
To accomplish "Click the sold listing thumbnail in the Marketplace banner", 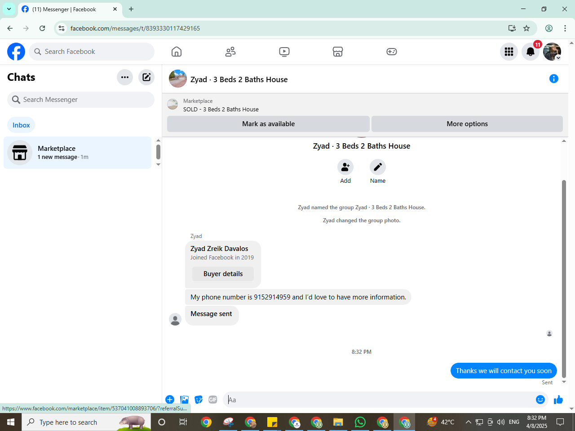I will 172,105.
